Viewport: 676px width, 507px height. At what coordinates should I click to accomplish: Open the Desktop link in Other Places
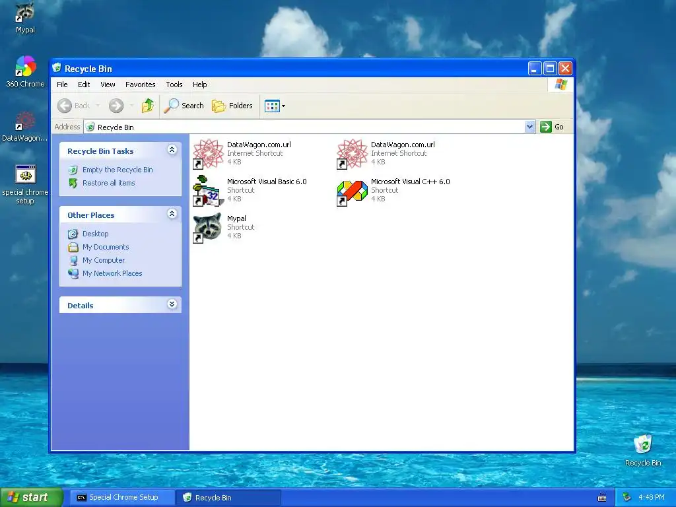[x=95, y=234]
